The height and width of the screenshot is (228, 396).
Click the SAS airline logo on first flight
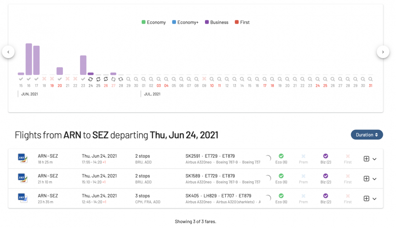pos(22,158)
